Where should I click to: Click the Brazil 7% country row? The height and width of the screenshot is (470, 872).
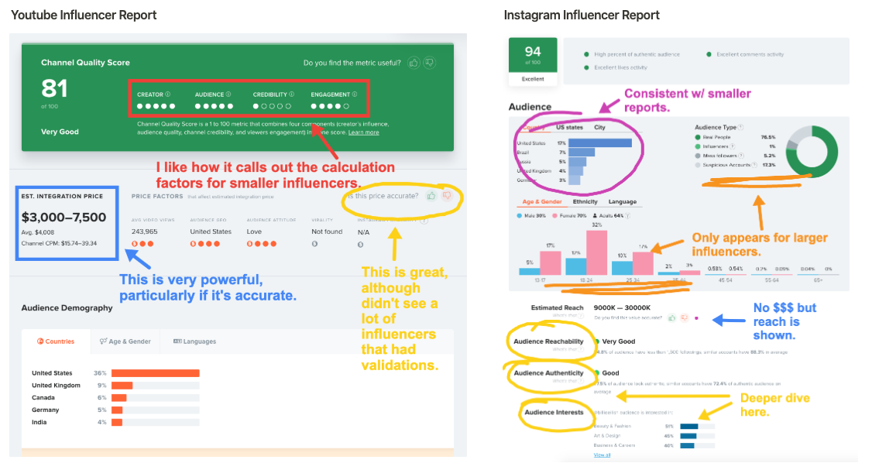point(556,153)
